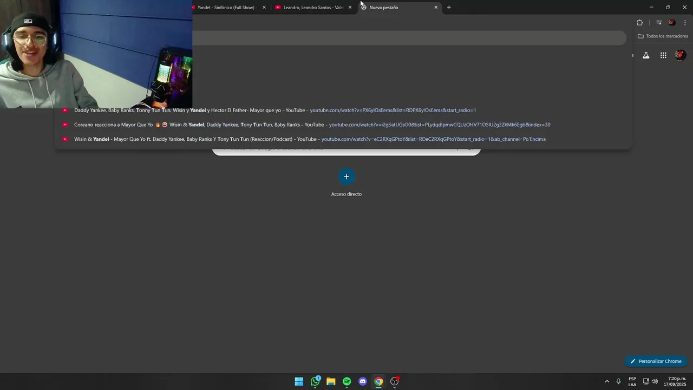This screenshot has width=693, height=390.
Task: Open the Extensions puzzle icon
Action: coord(640,23)
